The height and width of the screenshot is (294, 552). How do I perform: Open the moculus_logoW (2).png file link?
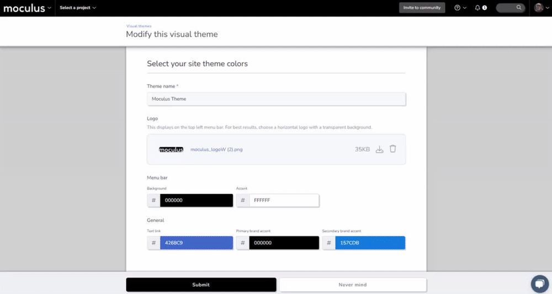(216, 149)
